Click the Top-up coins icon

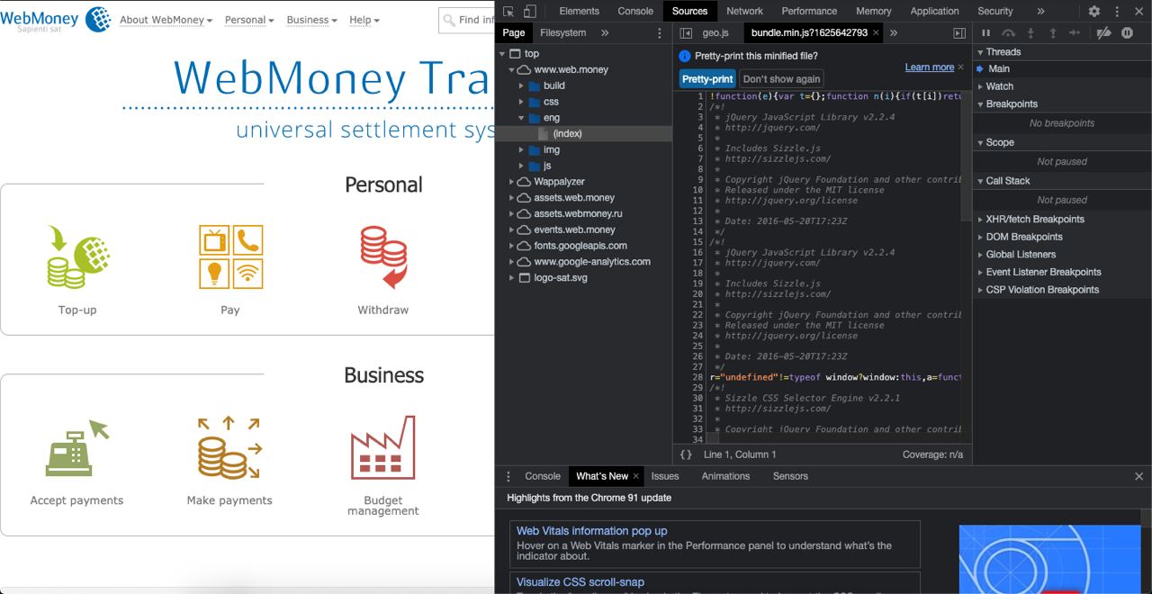click(77, 257)
